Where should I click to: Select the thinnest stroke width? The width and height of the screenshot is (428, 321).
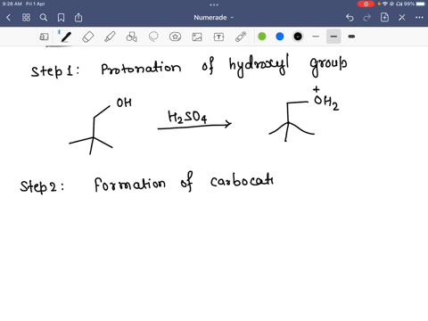point(316,37)
